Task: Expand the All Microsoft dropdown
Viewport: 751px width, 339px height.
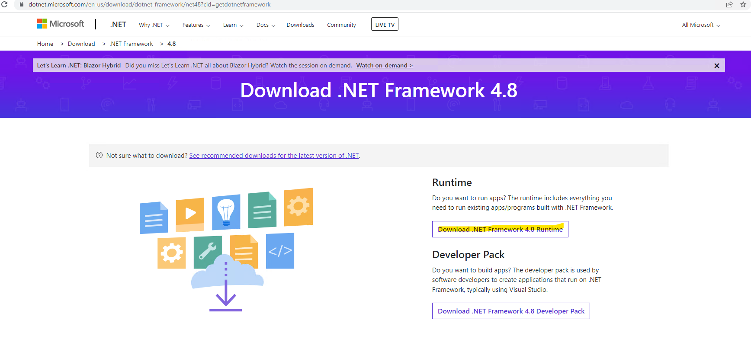Action: [x=701, y=25]
